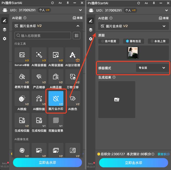Select the 画布选区 radio option
171x170 pixels.
point(134,41)
